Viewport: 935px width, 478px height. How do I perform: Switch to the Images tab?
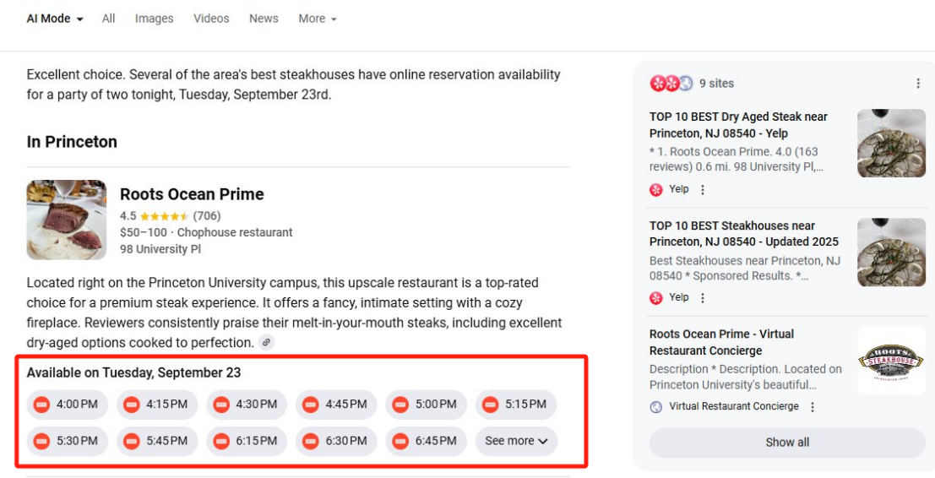[154, 19]
